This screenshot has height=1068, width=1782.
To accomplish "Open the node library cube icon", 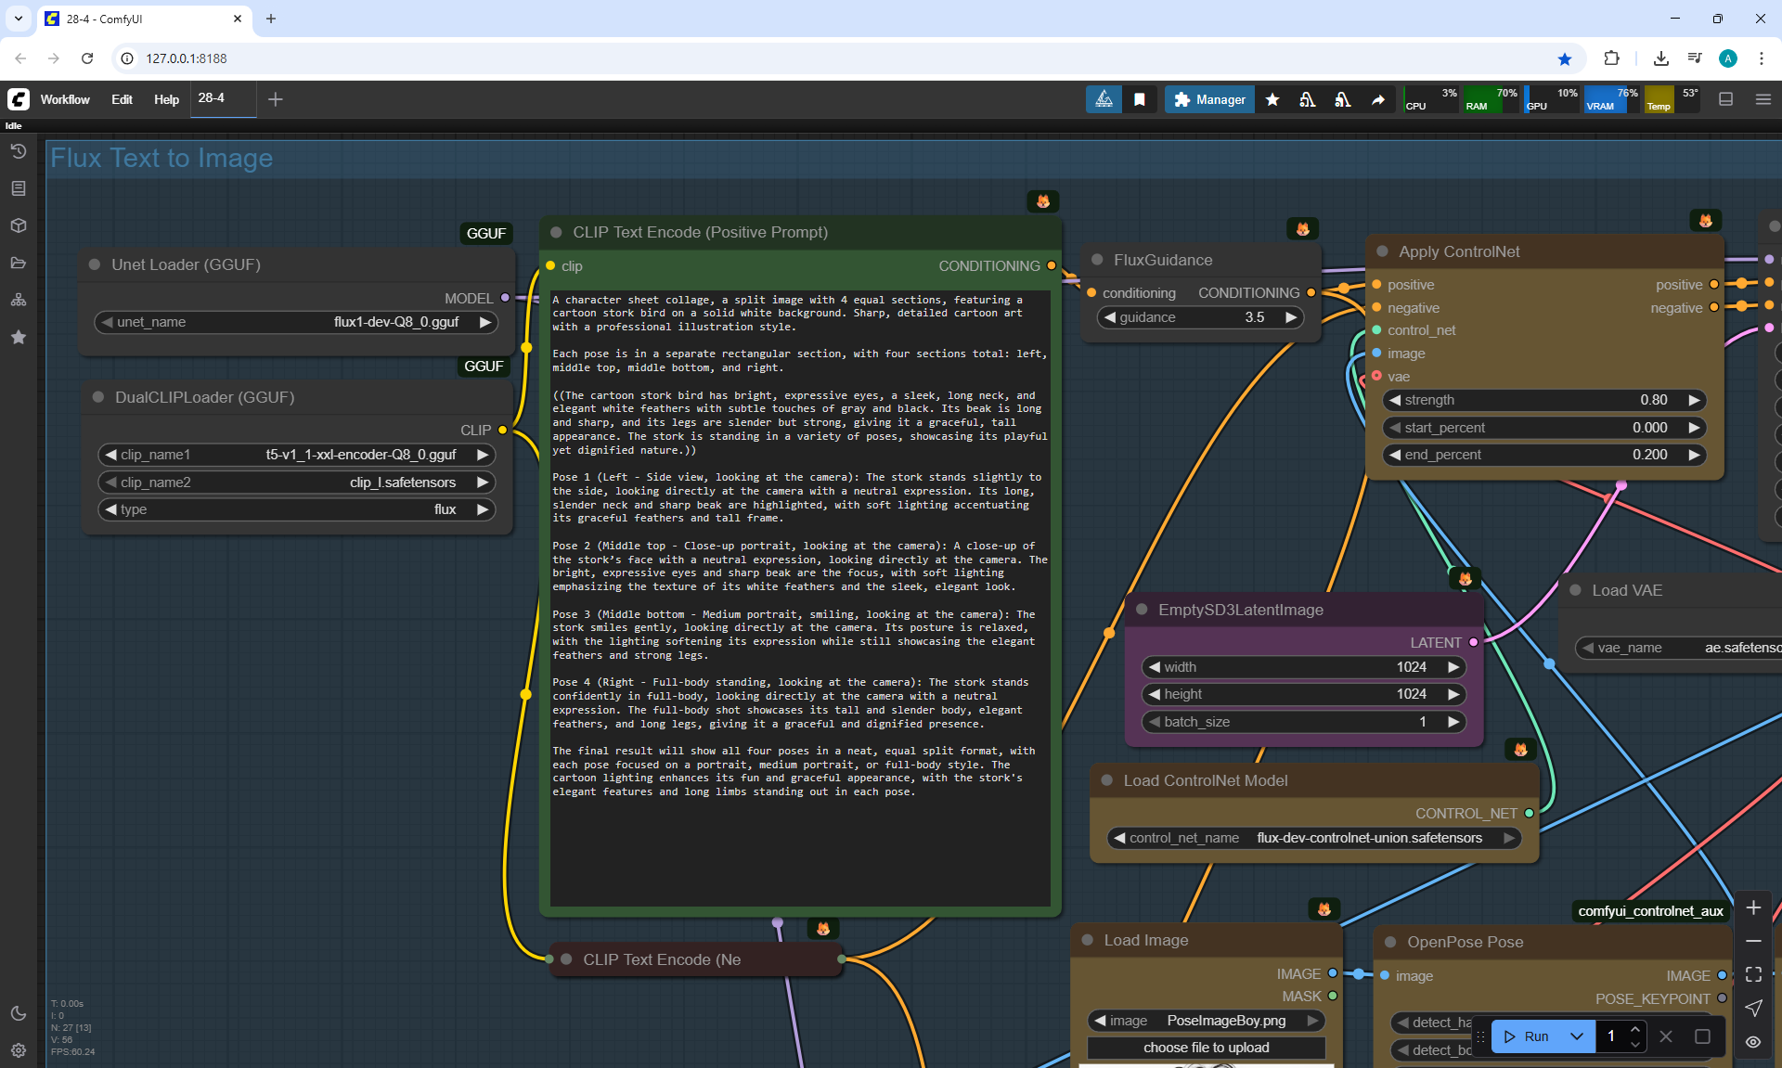I will (x=18, y=225).
